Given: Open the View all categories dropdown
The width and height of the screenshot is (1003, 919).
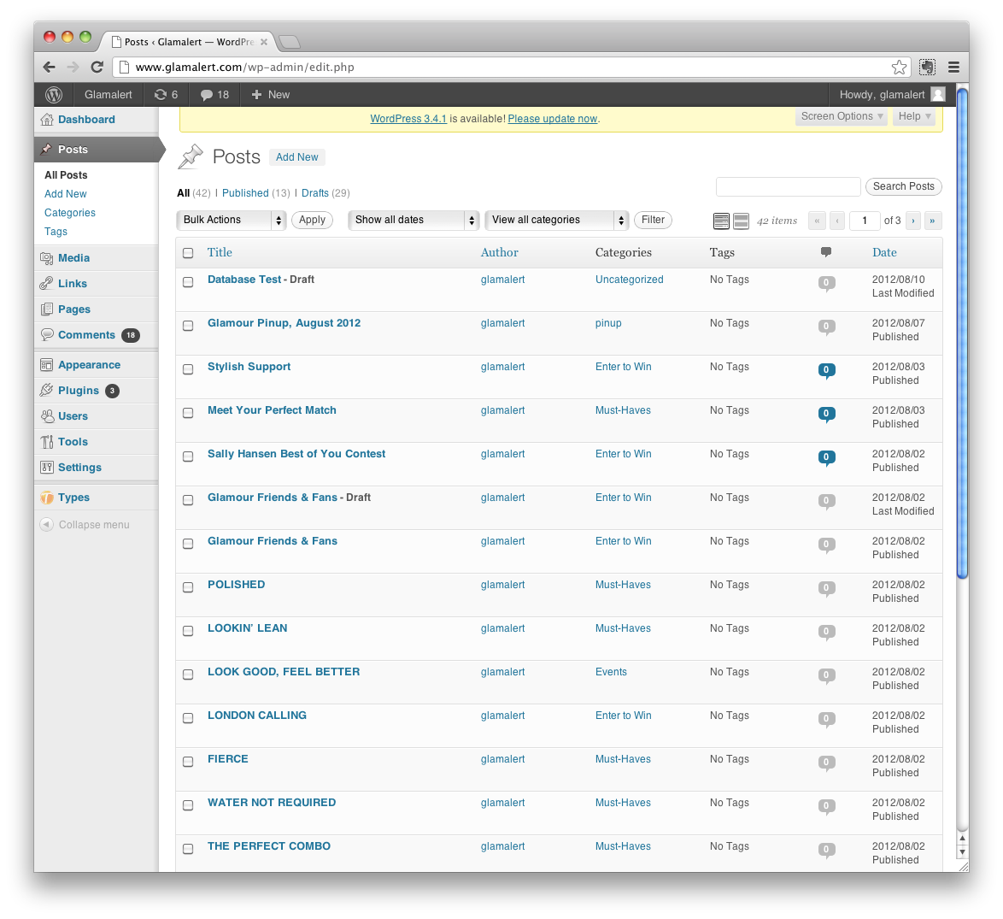Looking at the screenshot, I should [x=556, y=221].
